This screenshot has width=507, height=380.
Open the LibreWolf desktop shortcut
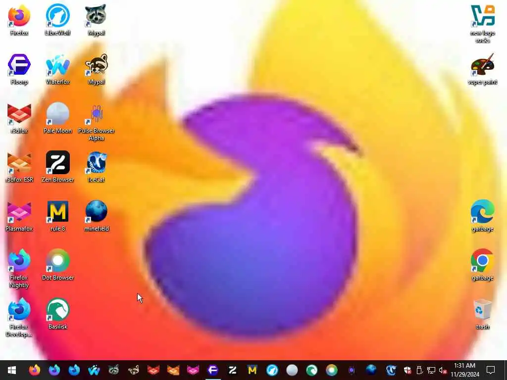click(58, 20)
